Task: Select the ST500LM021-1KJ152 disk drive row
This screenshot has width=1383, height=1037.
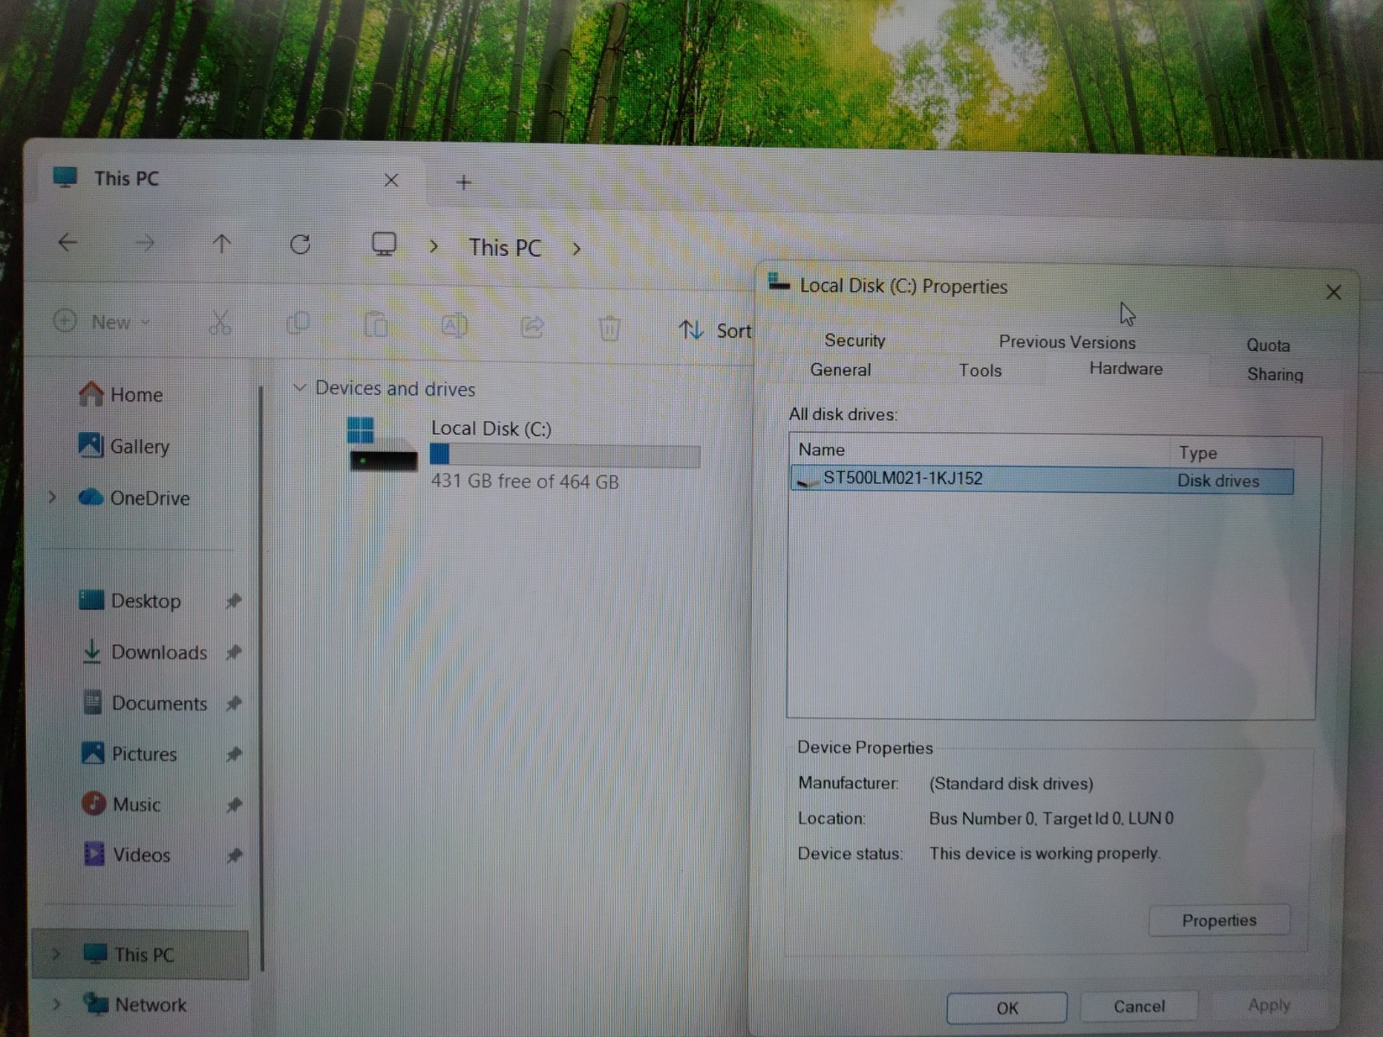Action: tap(1042, 480)
